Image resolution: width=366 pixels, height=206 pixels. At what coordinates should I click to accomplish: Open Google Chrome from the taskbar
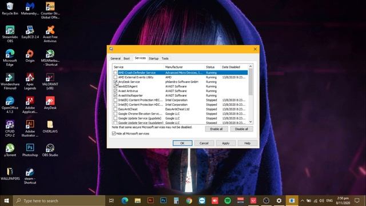tap(189, 200)
